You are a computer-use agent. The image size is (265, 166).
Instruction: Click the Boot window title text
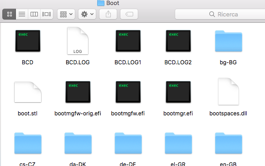113,3
